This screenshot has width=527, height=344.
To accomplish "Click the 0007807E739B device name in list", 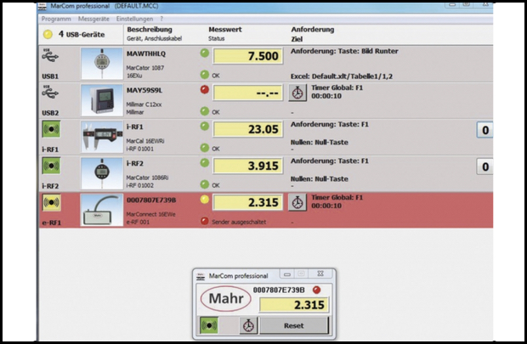I will click(151, 200).
